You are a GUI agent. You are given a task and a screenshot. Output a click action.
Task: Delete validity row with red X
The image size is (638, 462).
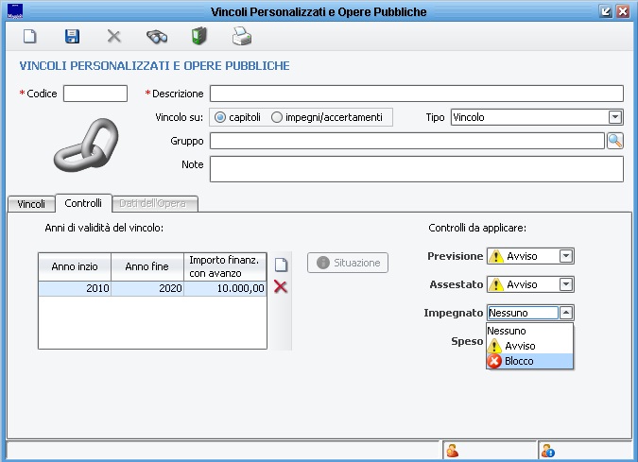(x=281, y=287)
